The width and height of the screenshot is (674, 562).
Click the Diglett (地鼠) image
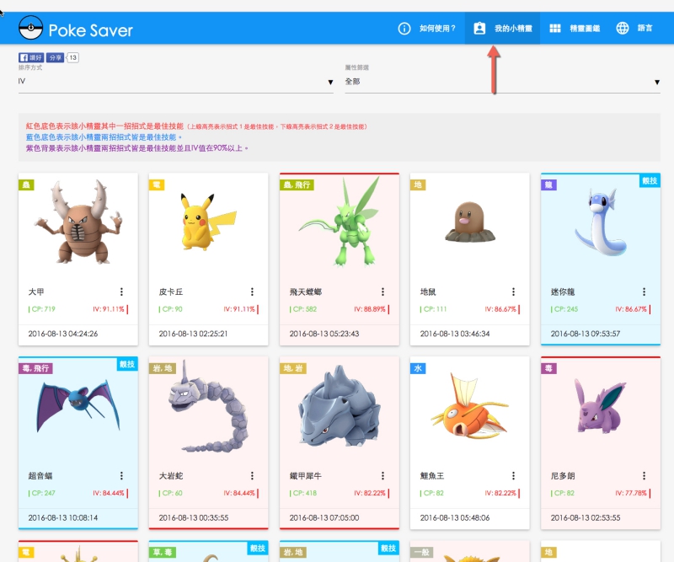pos(470,222)
